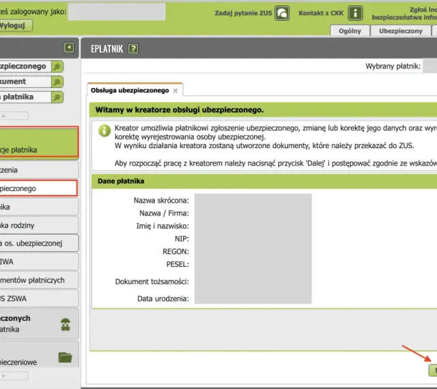
Task: Click the 'Wybrany płatnik:' label
Action: coord(393,66)
